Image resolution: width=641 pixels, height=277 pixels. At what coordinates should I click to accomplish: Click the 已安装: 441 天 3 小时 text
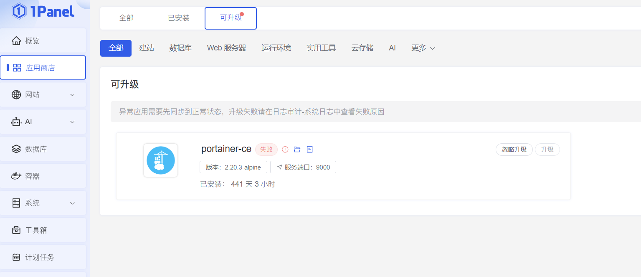tap(238, 184)
